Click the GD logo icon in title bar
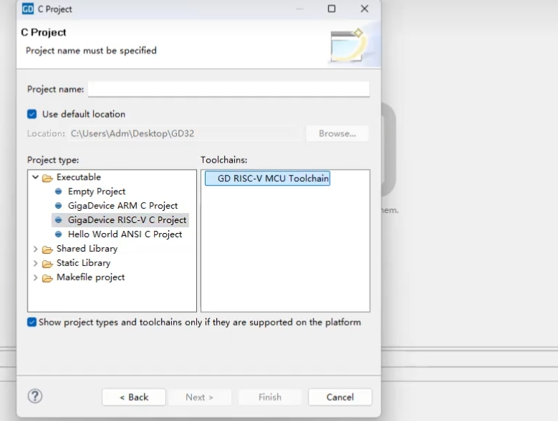This screenshot has height=421, width=558. [x=28, y=9]
